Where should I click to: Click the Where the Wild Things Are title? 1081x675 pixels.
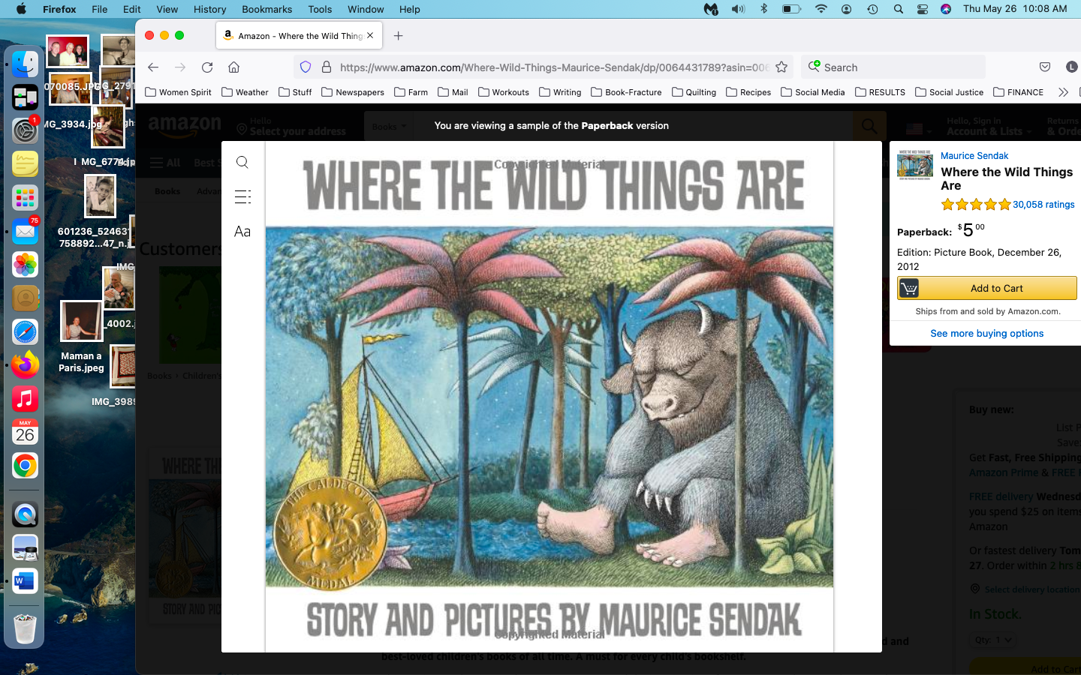(1007, 178)
